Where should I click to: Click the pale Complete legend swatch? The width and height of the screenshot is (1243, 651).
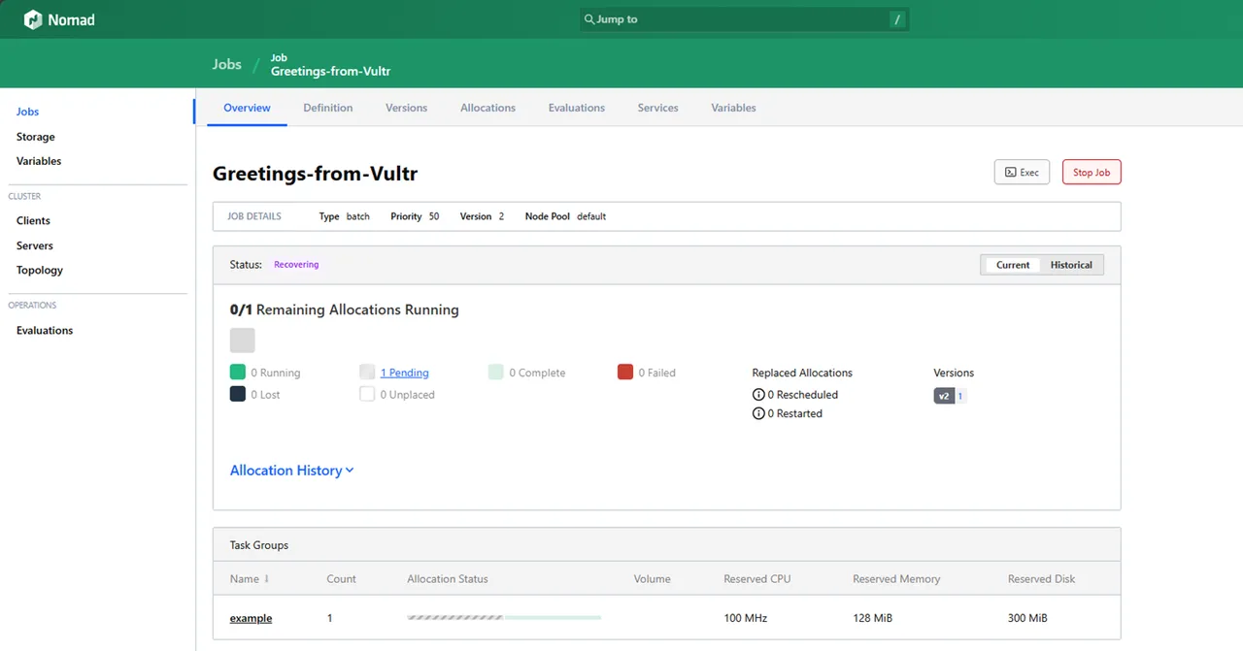(496, 372)
